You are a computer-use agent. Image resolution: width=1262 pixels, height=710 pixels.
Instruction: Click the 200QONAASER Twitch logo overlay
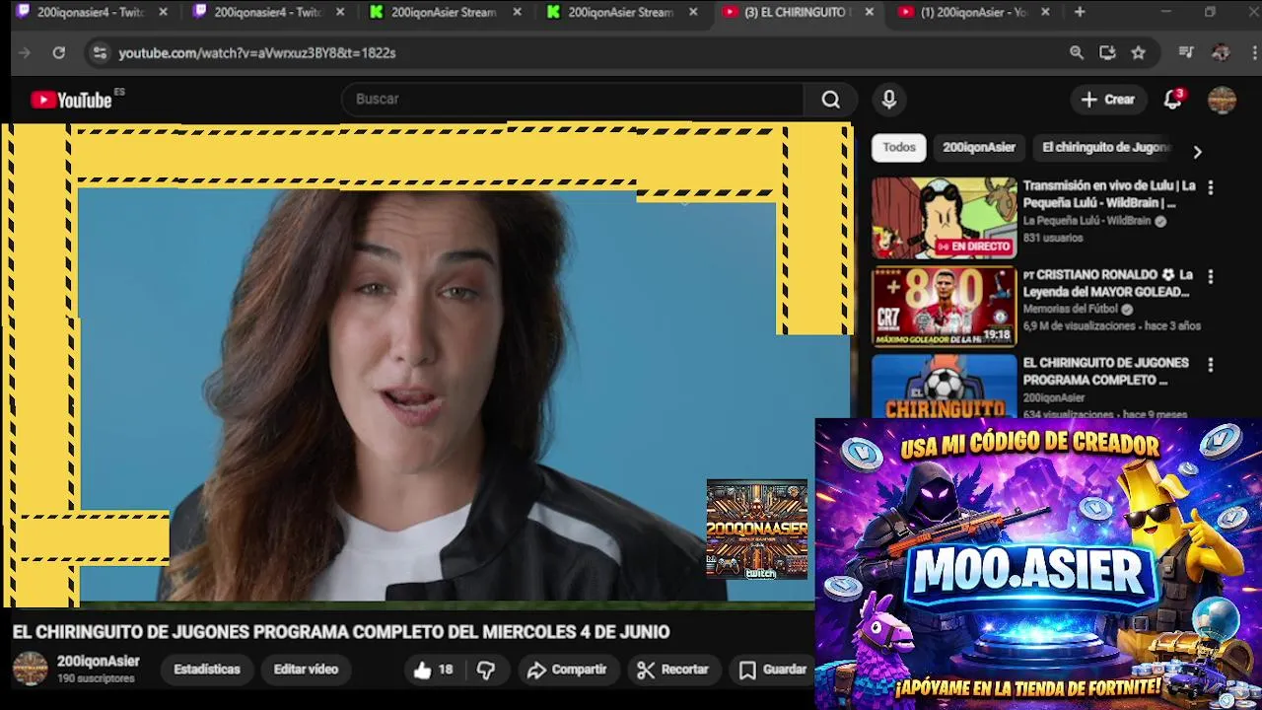point(757,529)
